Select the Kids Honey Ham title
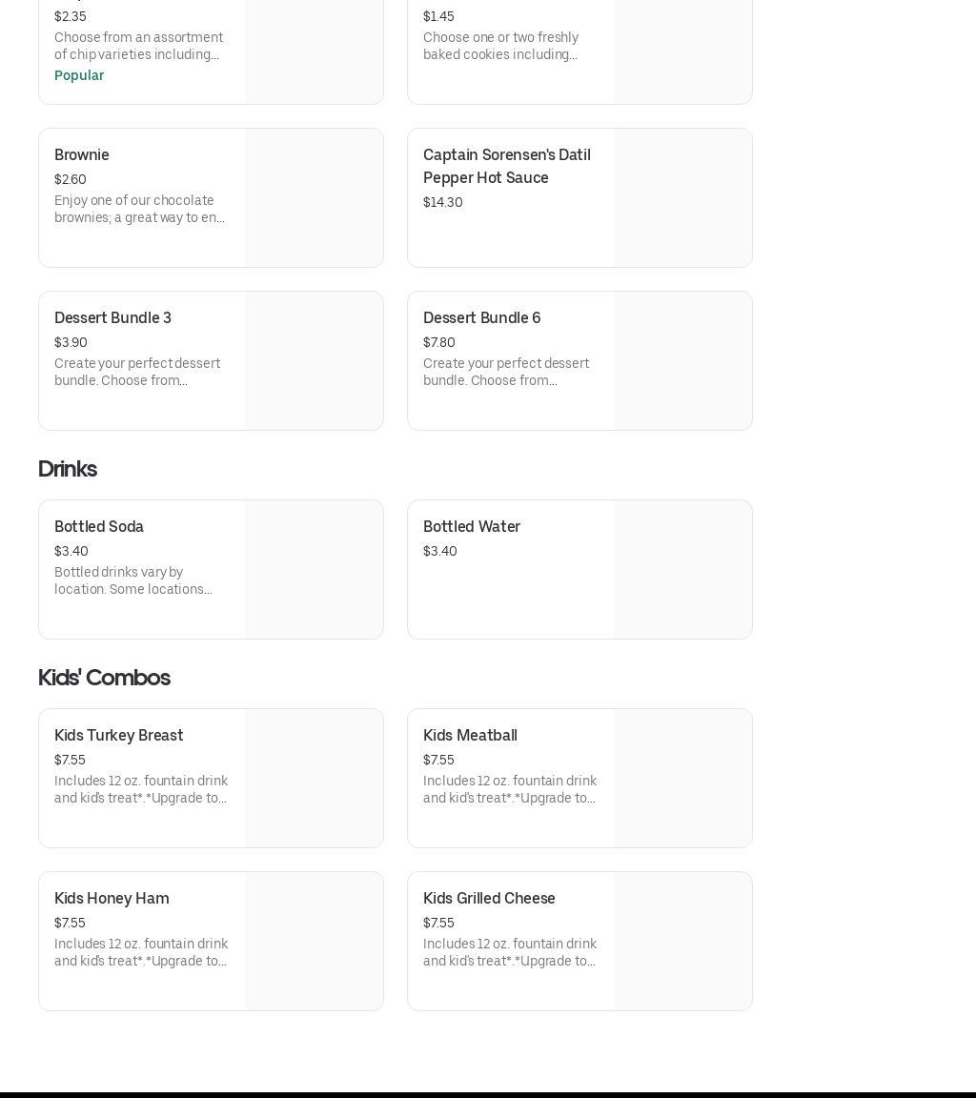 [112, 899]
